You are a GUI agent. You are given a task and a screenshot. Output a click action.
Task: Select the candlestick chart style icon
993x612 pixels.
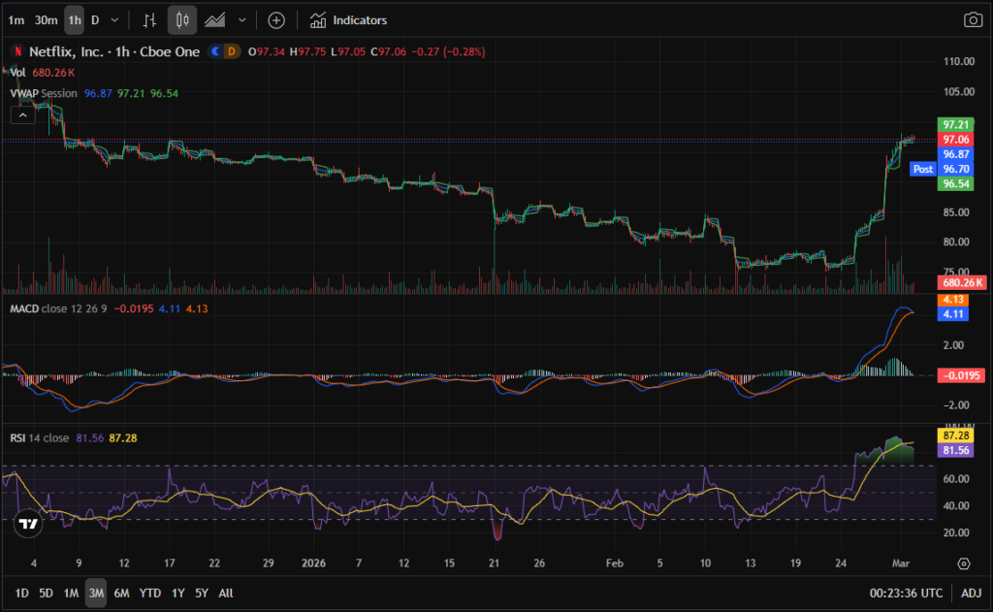pyautogui.click(x=181, y=20)
